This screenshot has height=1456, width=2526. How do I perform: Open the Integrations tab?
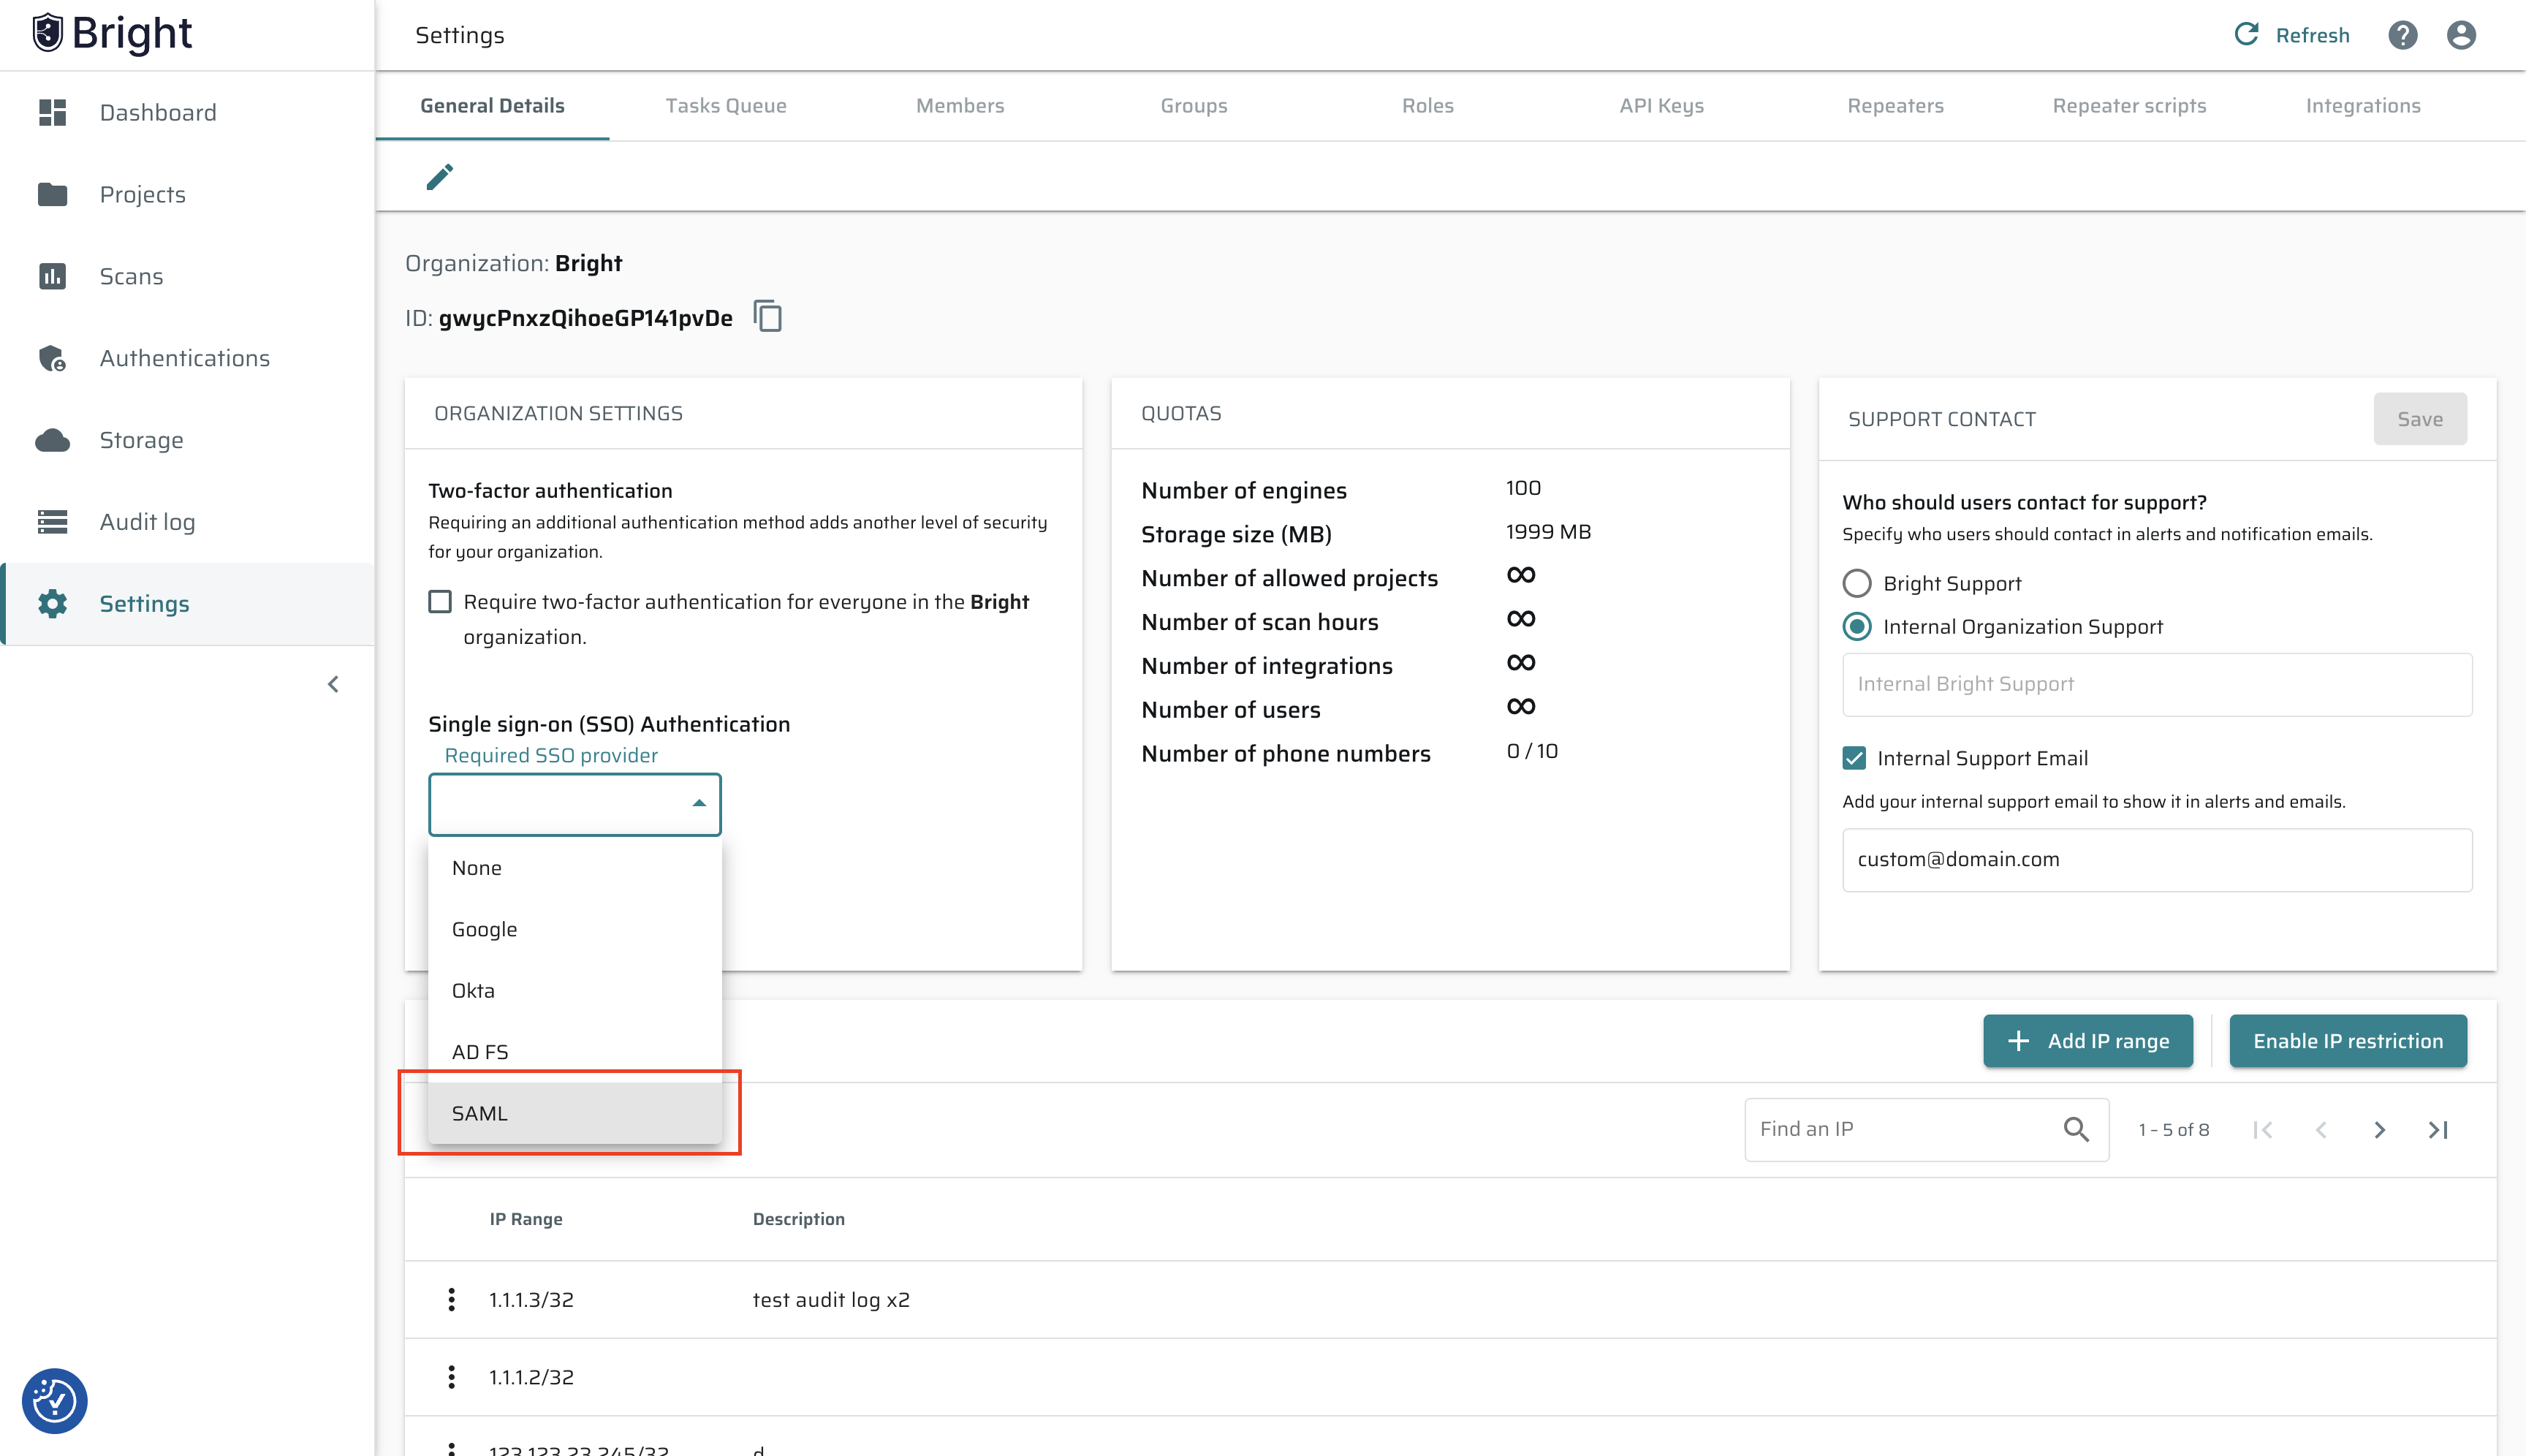coord(2364,106)
